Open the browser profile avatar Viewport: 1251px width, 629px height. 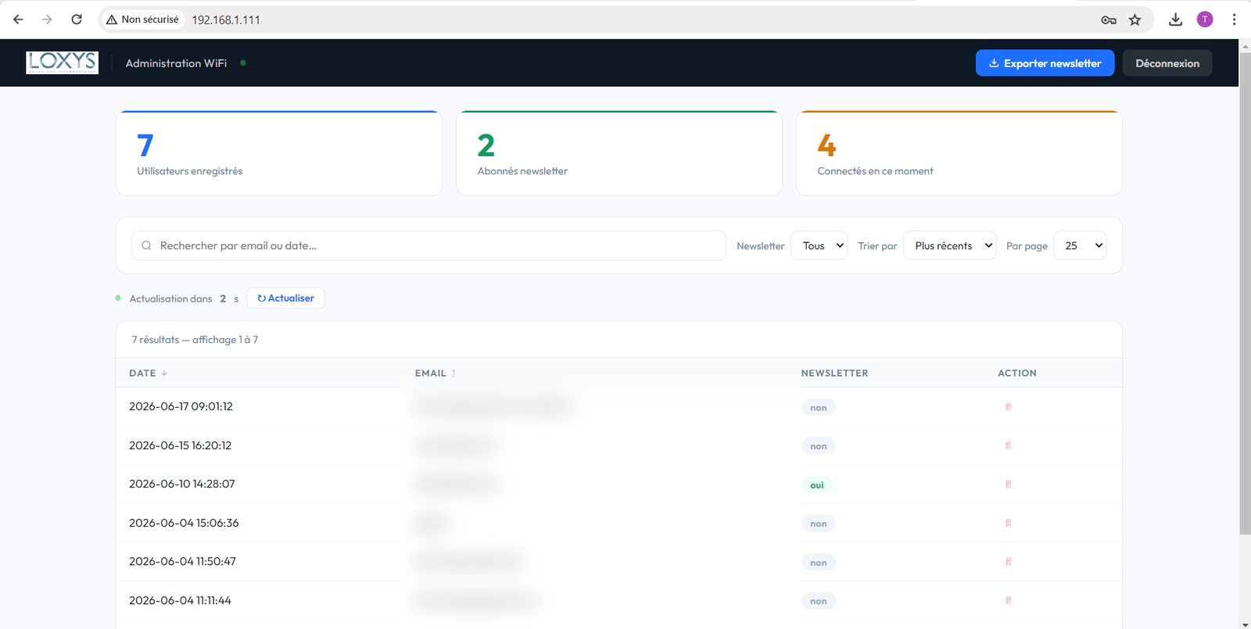[x=1205, y=20]
